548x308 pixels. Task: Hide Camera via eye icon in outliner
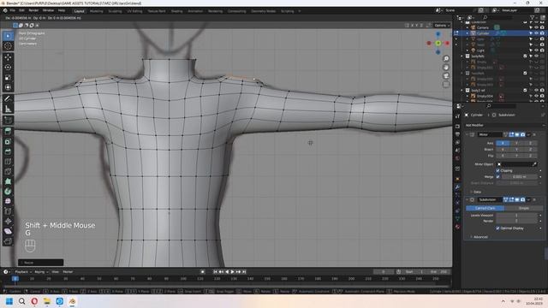(x=537, y=27)
